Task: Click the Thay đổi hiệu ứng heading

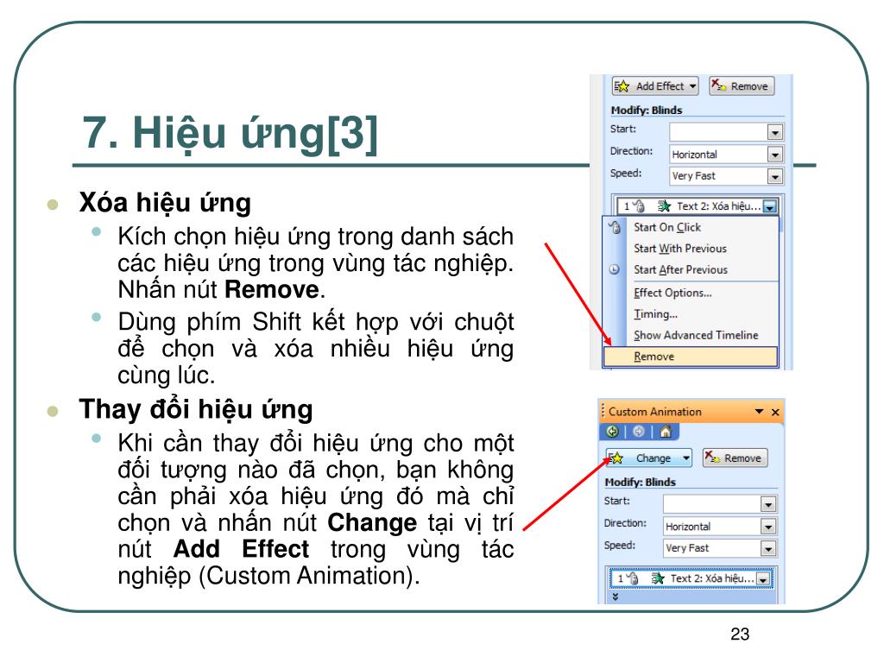Action: pos(196,410)
